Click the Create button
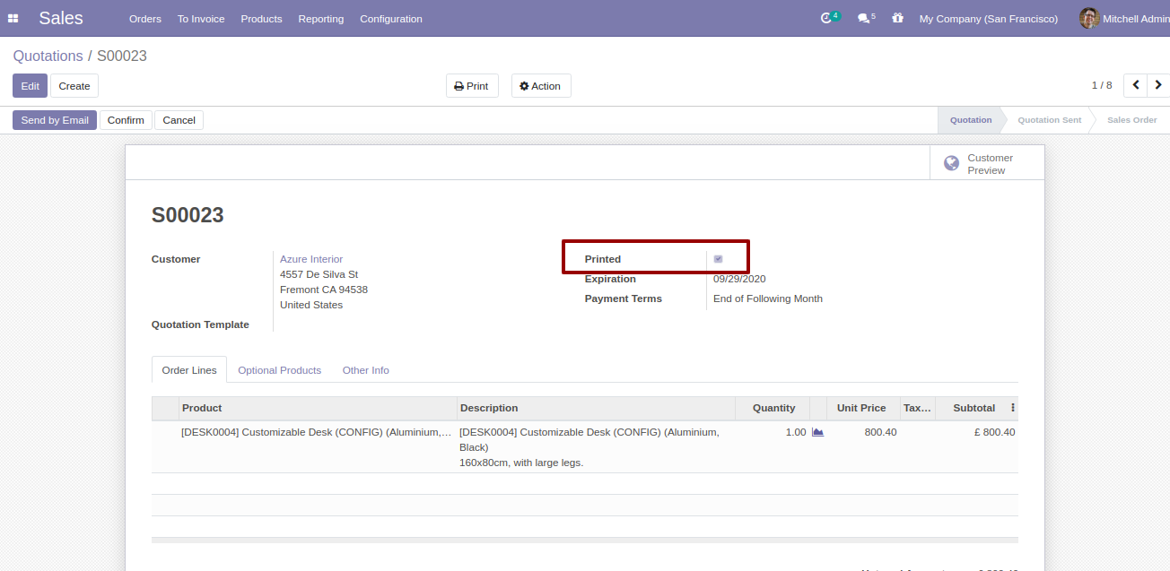1170x571 pixels. click(74, 86)
